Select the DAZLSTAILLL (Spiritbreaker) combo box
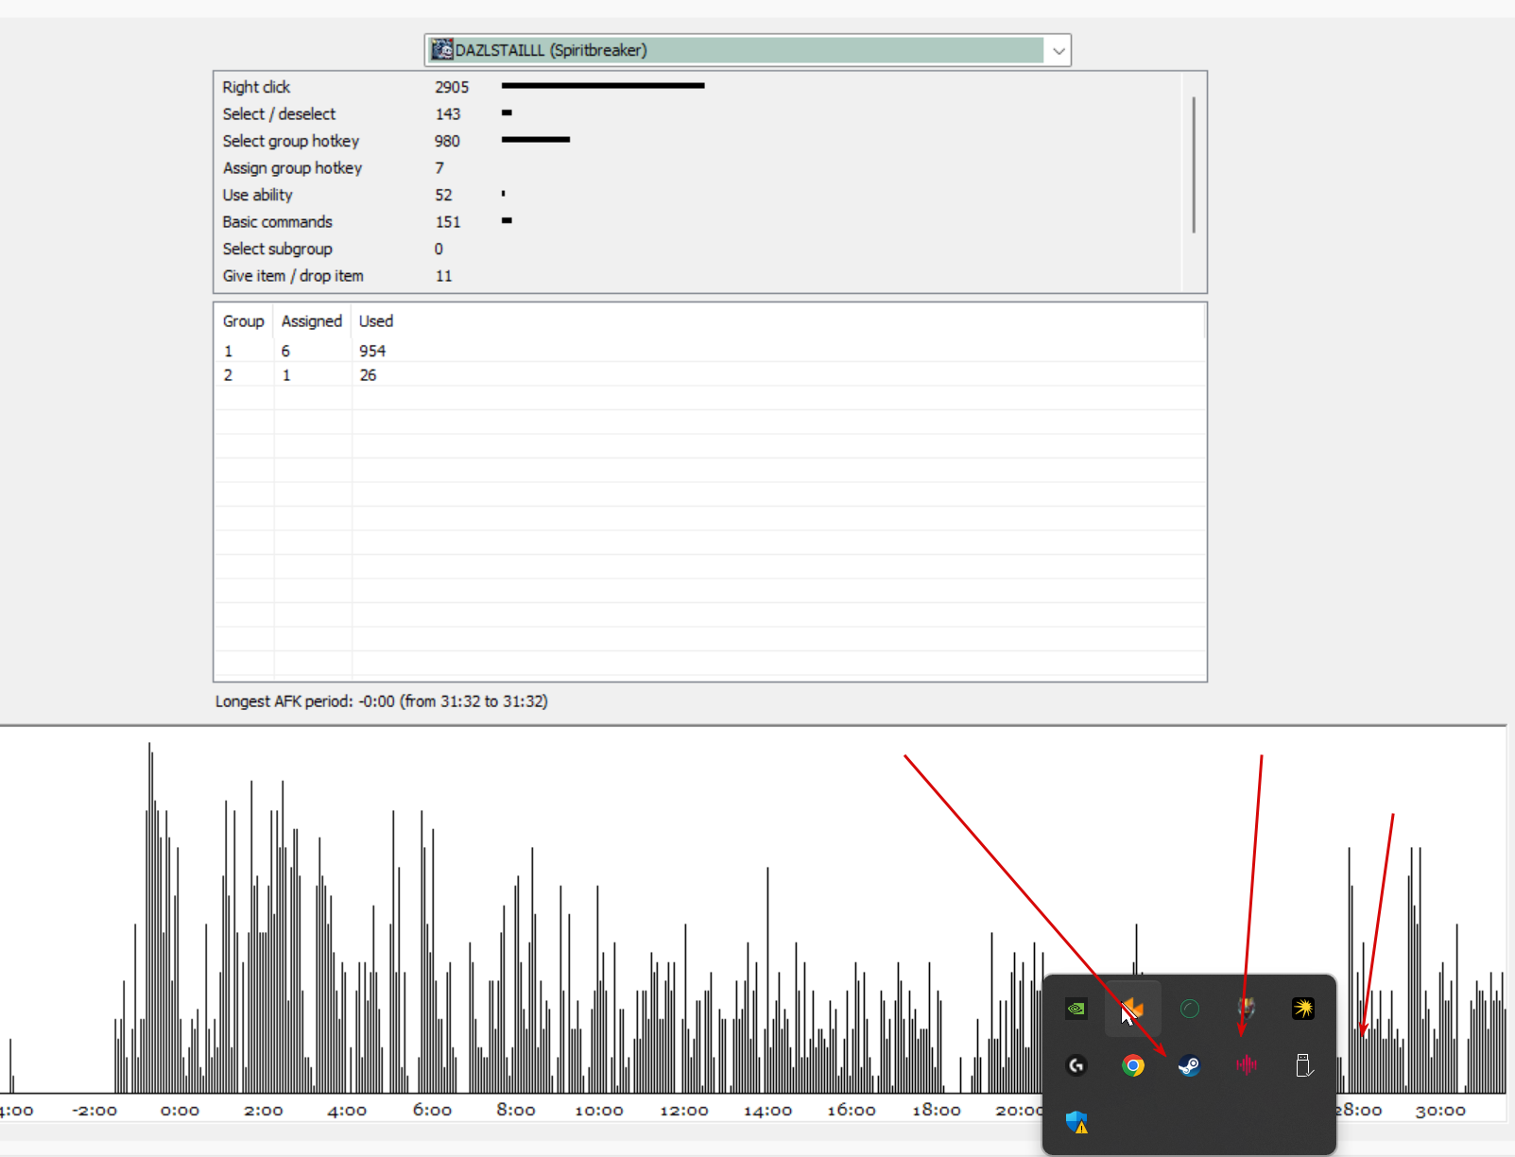The height and width of the screenshot is (1157, 1515). tap(748, 51)
